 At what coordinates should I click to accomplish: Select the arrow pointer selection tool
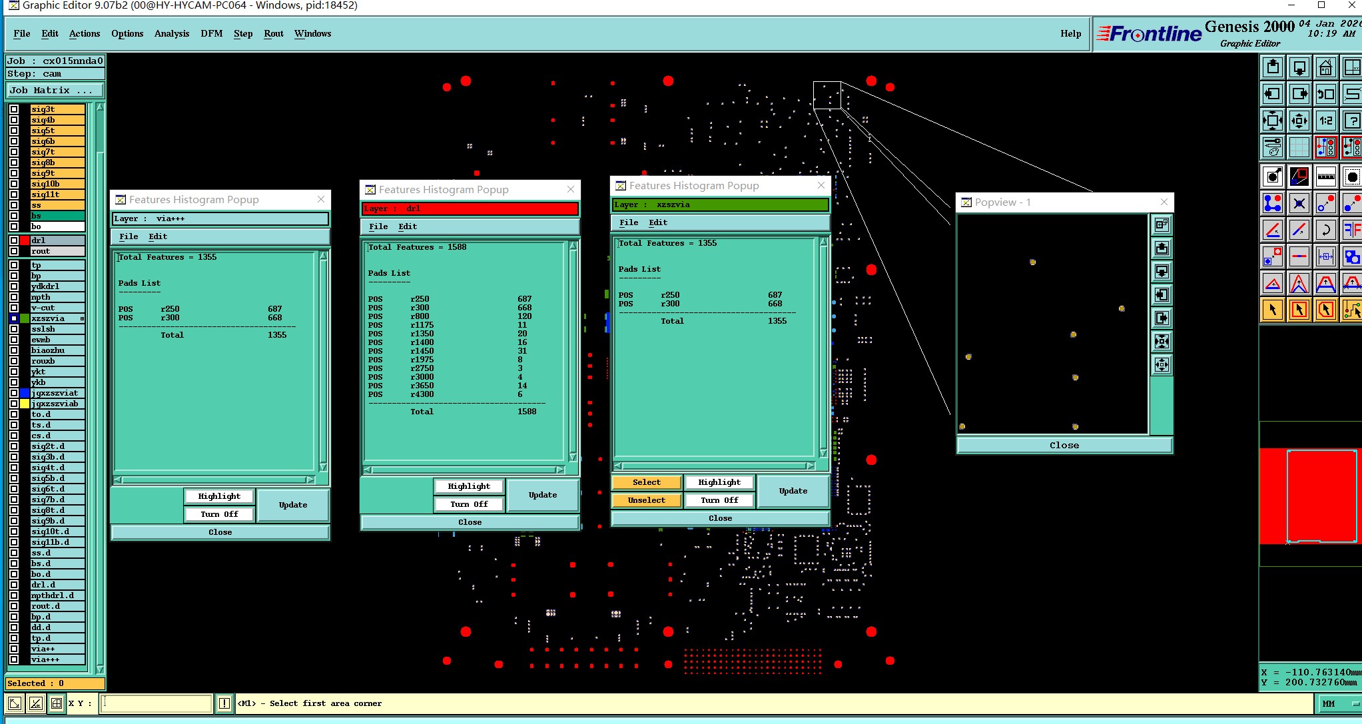pos(1273,310)
